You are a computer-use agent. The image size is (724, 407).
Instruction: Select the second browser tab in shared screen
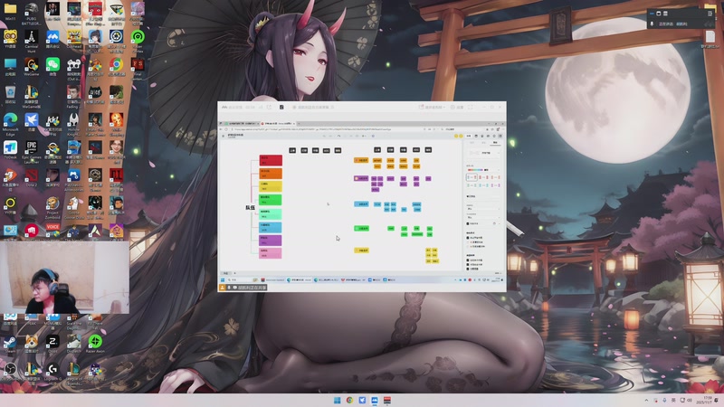click(x=278, y=124)
